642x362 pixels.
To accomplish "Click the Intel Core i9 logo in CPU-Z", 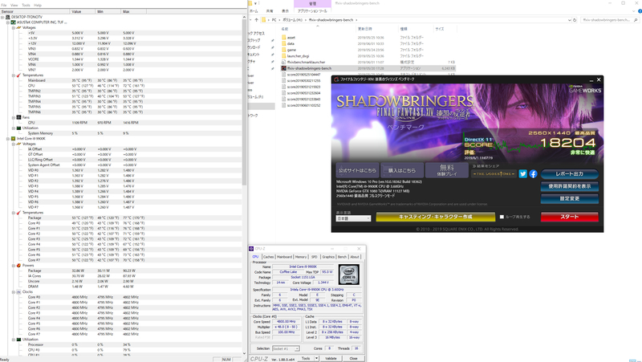I will (349, 274).
